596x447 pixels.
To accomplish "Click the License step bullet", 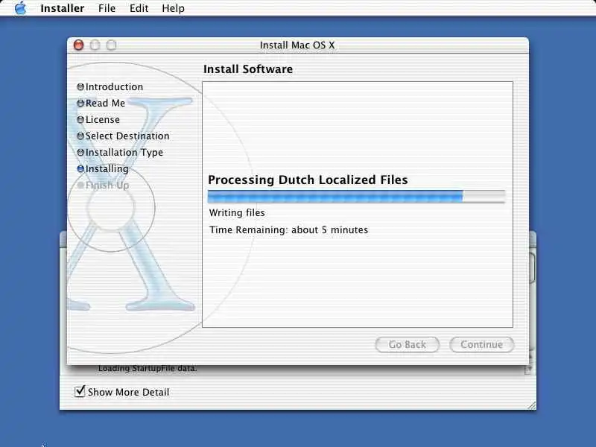I will (x=80, y=120).
